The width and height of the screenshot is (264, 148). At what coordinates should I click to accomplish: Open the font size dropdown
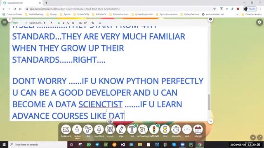click(x=19, y=23)
